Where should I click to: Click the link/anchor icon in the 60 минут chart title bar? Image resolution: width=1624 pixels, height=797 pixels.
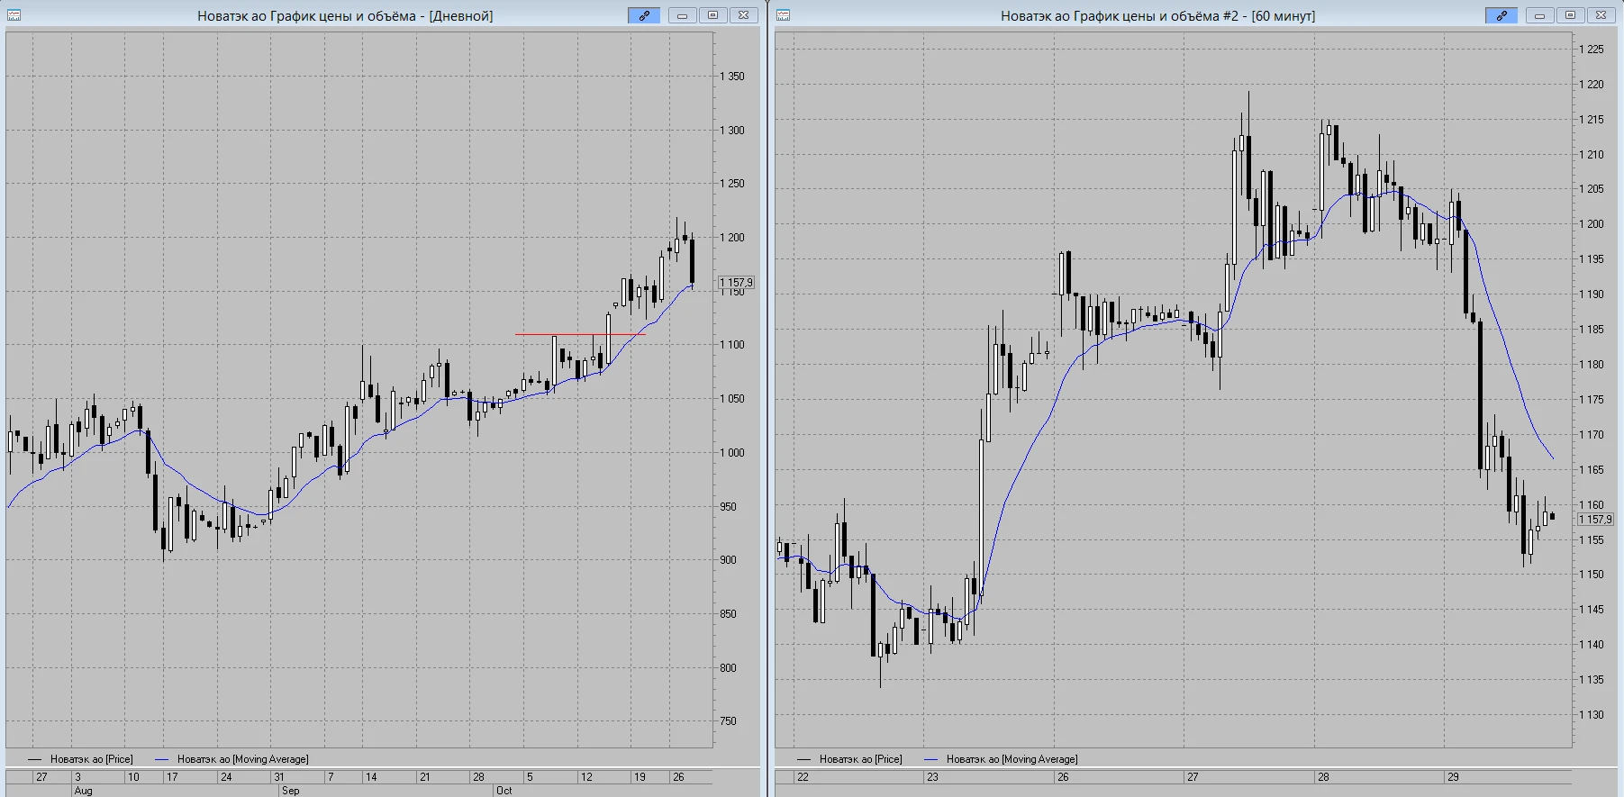pos(1502,15)
